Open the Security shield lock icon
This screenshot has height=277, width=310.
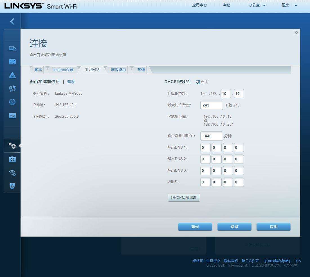tap(12, 186)
